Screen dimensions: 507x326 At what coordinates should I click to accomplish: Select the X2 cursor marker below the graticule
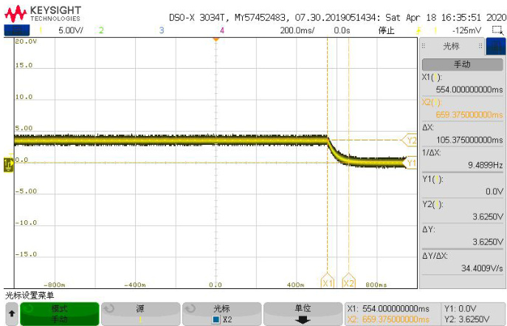point(349,282)
